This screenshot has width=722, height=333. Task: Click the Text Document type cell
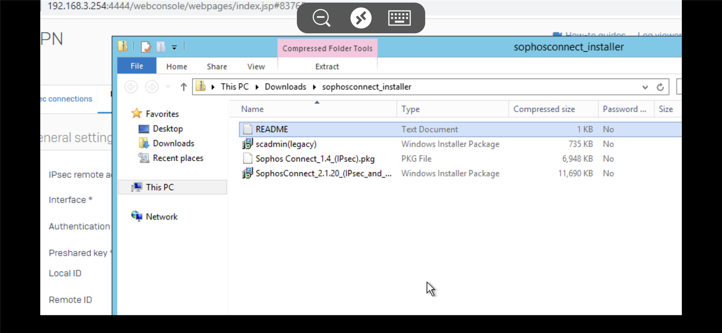coord(429,129)
